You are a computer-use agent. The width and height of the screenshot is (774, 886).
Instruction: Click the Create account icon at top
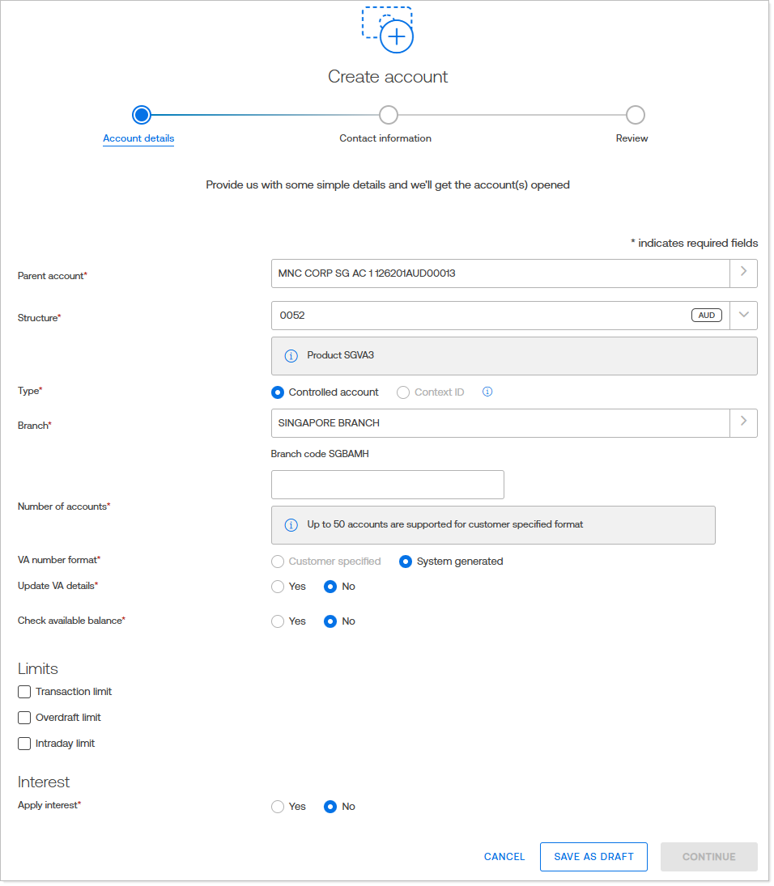point(388,29)
